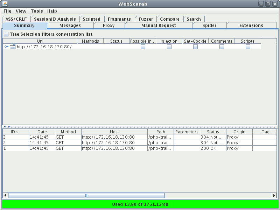The width and height of the screenshot is (280, 210).
Task: Toggle the Set-Cookie checkbox
Action: pos(195,47)
